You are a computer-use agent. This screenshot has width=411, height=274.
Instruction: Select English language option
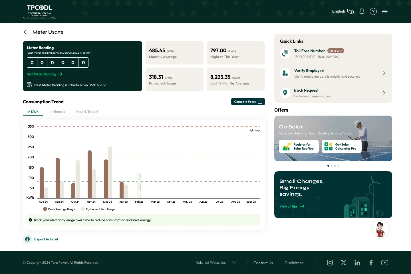pyautogui.click(x=339, y=11)
